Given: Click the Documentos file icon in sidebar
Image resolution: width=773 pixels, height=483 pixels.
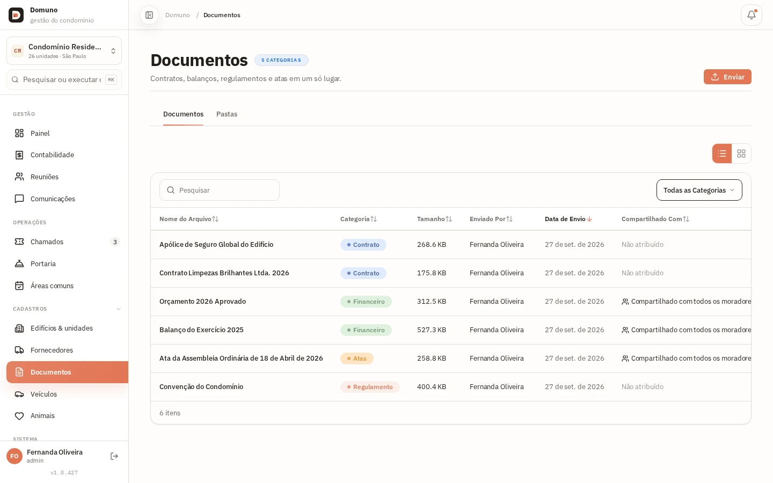Looking at the screenshot, I should pos(19,372).
